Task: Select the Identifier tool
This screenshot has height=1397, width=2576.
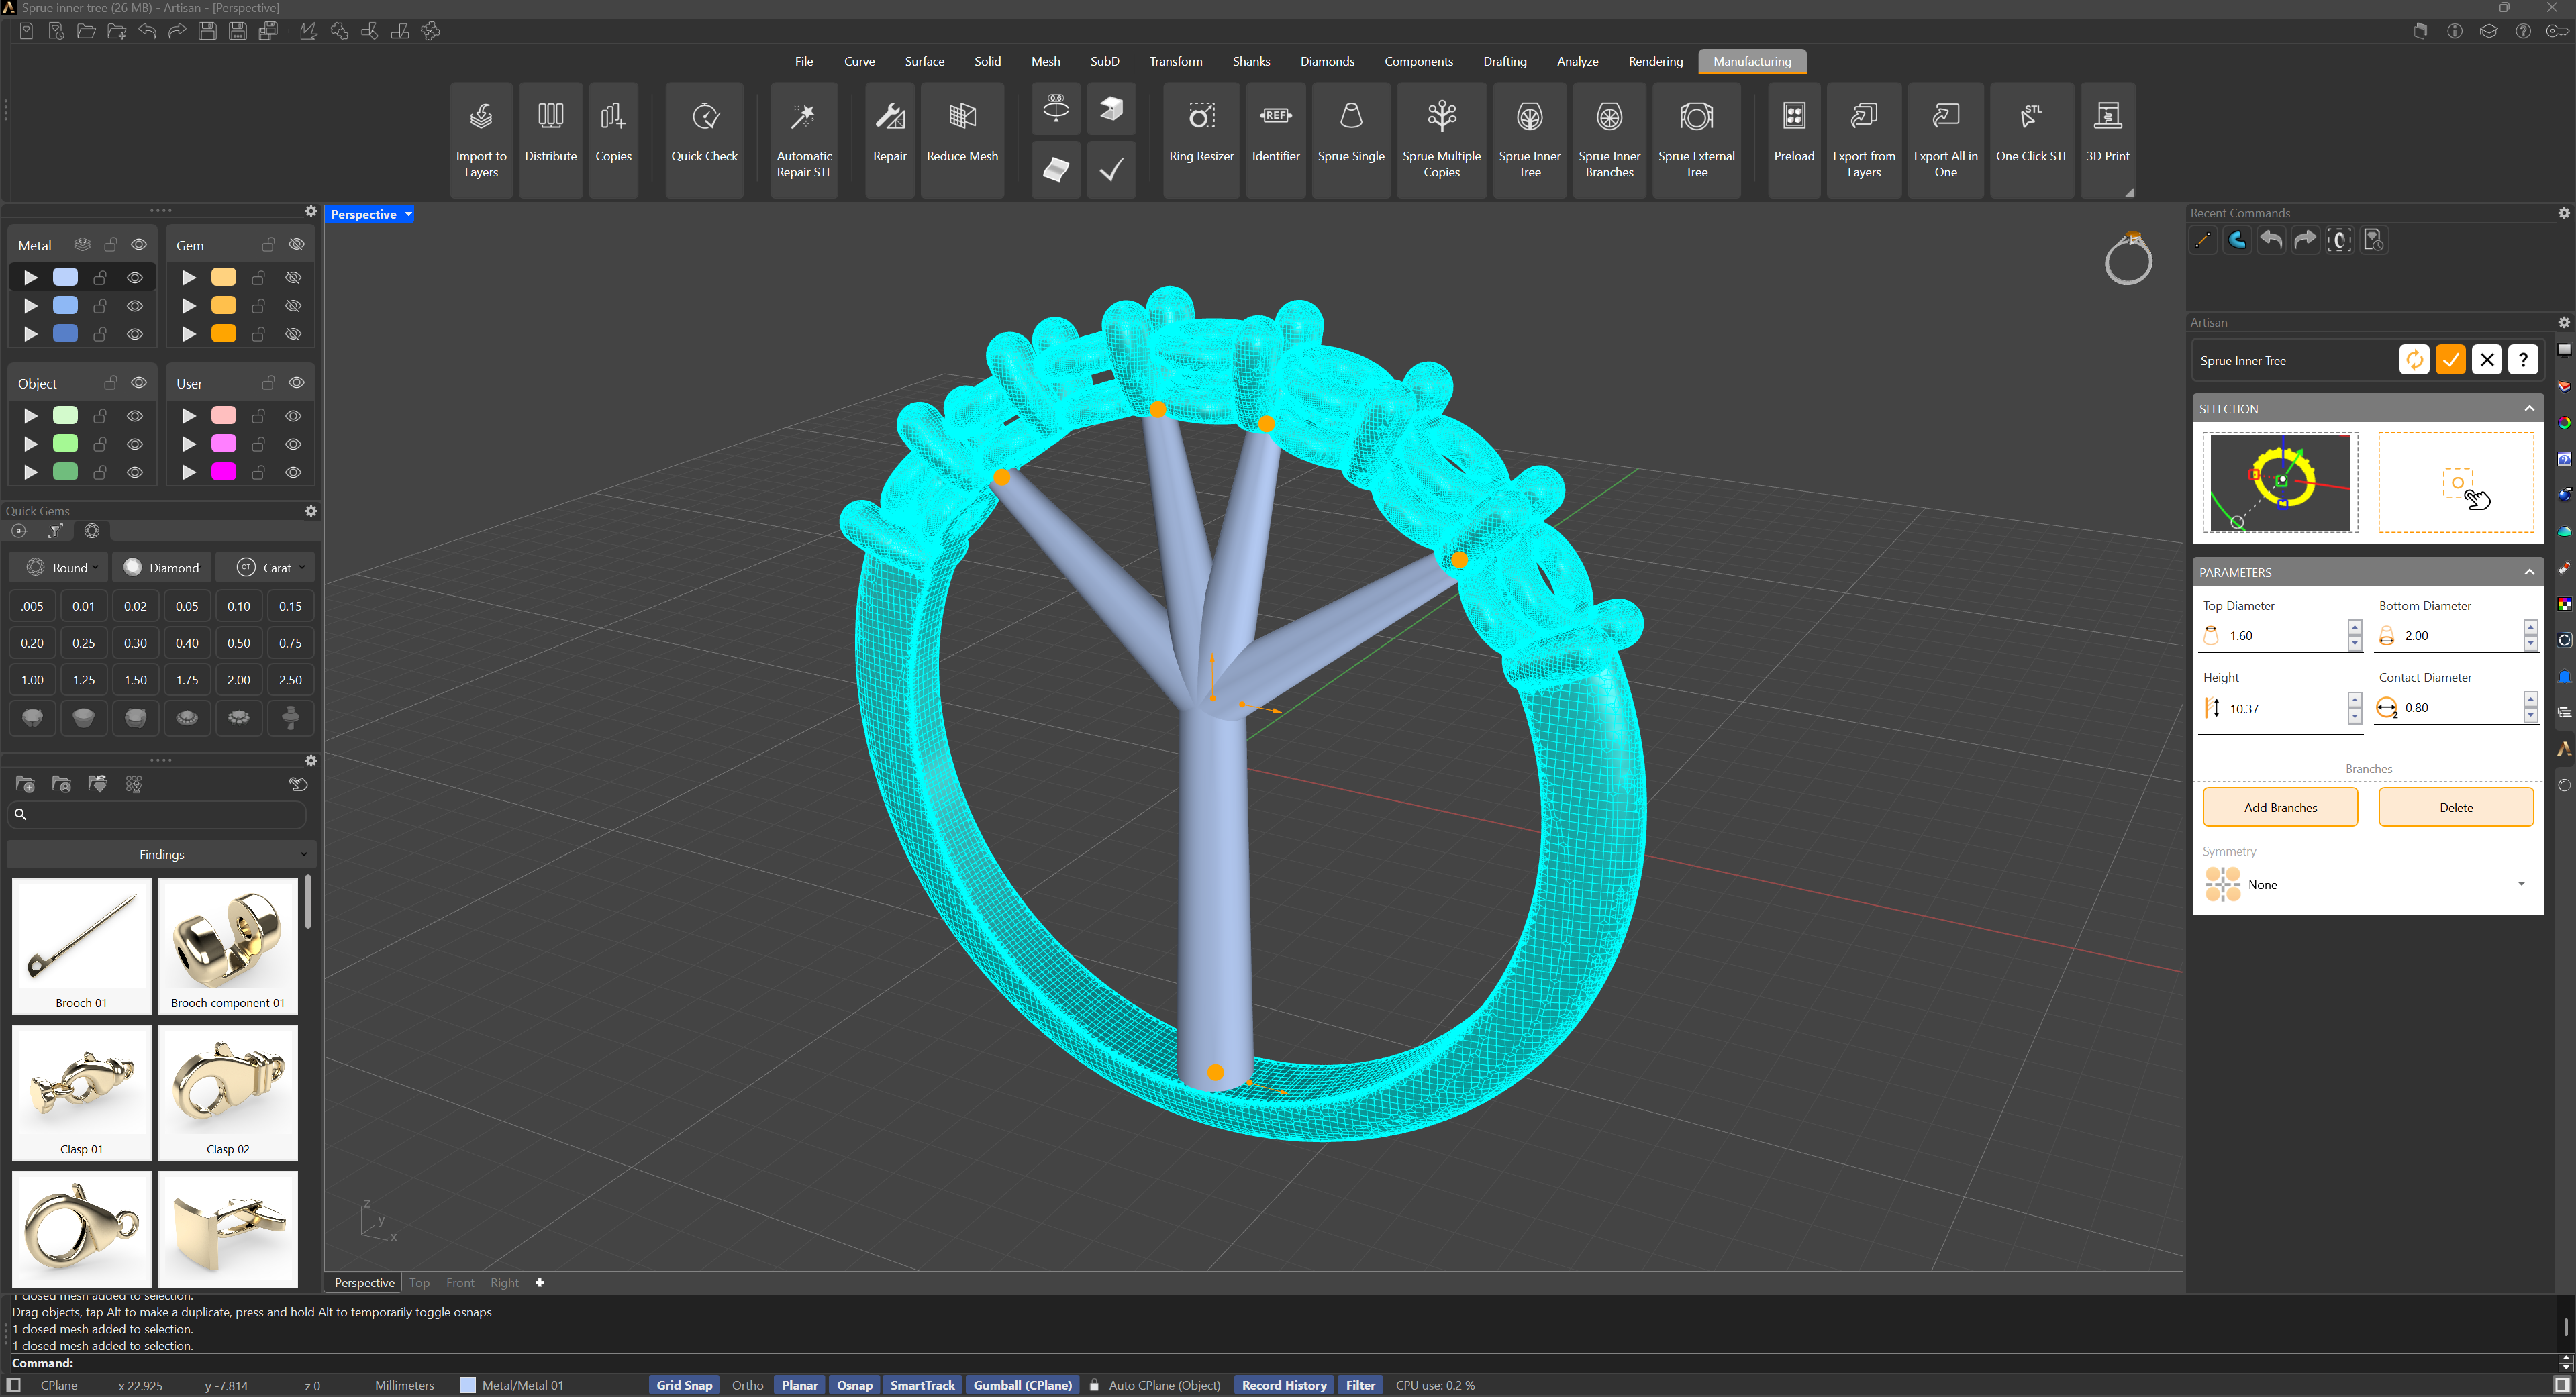Action: (1275, 140)
